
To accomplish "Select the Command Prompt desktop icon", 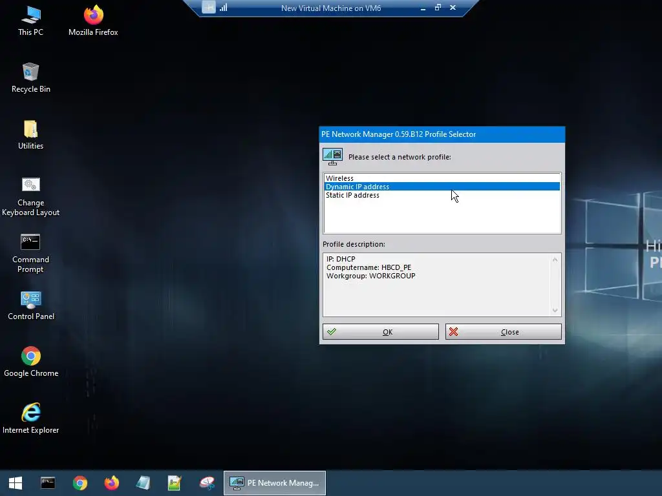I will [30, 253].
